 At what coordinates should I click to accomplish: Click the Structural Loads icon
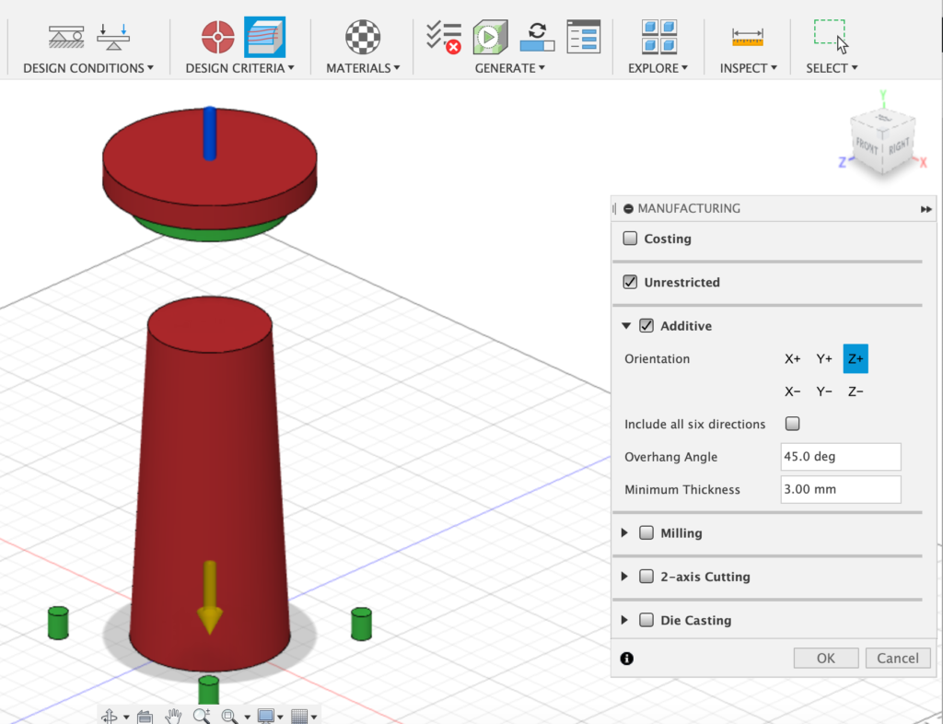pos(113,38)
